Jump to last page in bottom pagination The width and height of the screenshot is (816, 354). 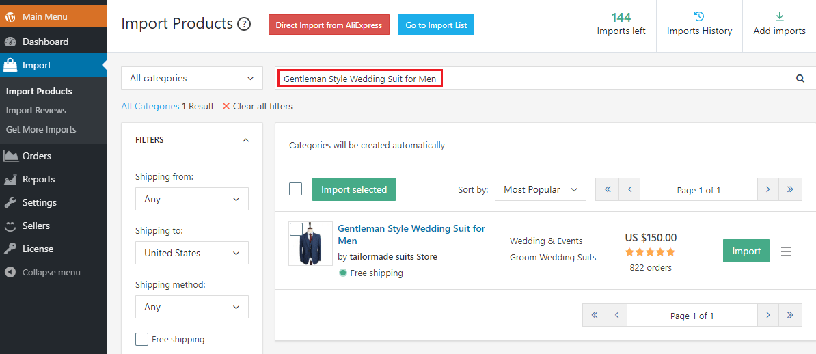tap(791, 315)
